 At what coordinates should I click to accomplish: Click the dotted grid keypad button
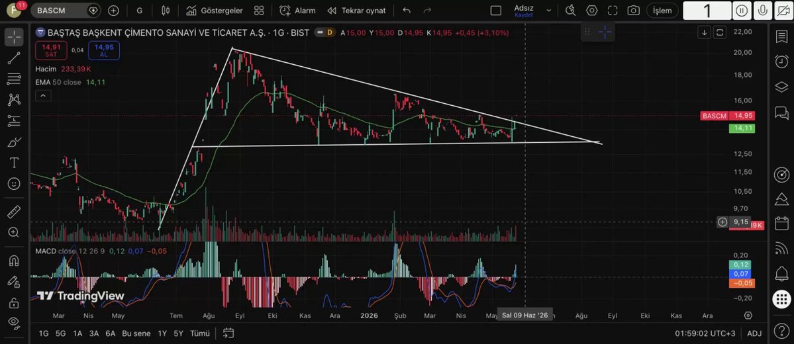coord(781,299)
